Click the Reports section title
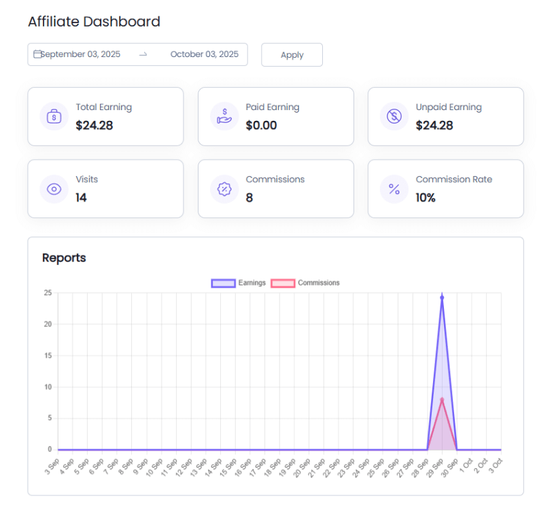Image resolution: width=552 pixels, height=509 pixels. click(x=64, y=258)
